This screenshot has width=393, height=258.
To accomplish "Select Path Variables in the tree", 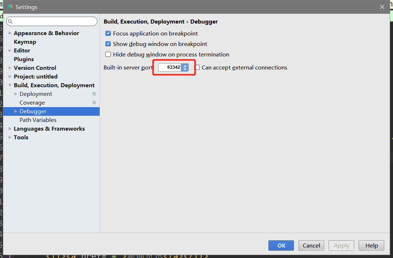I will click(38, 120).
